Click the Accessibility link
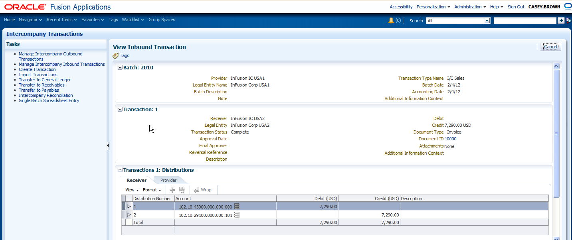572x240 pixels. tap(401, 7)
